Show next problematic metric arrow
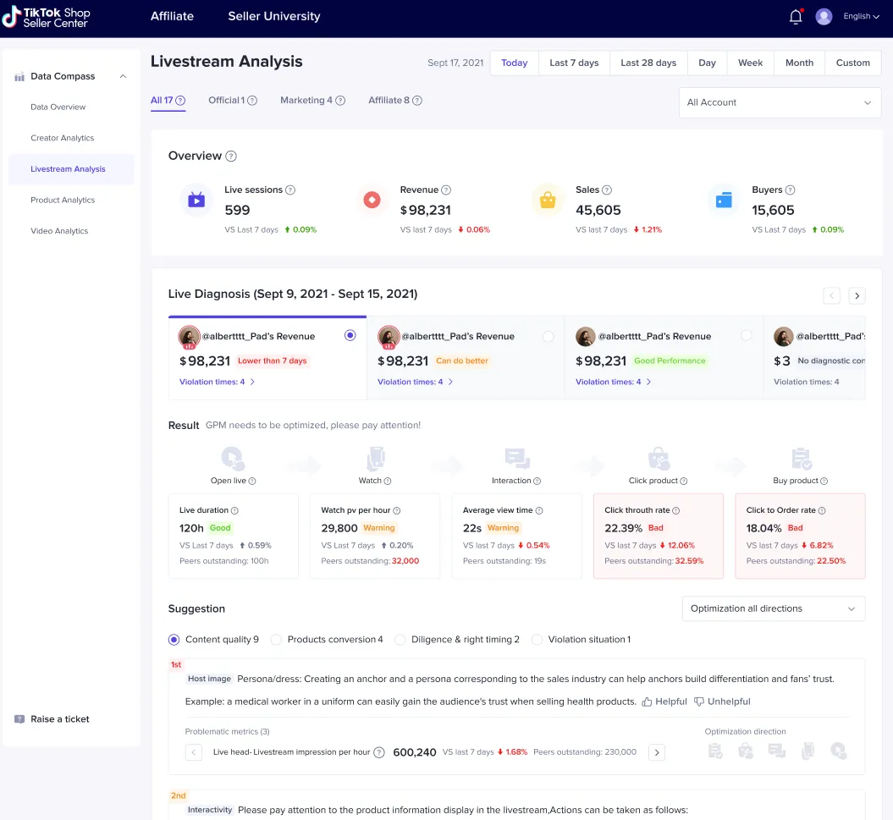Screen dimensions: 893x820 point(656,752)
